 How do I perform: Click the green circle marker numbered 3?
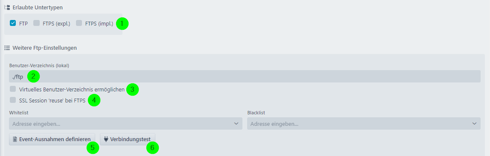click(132, 90)
